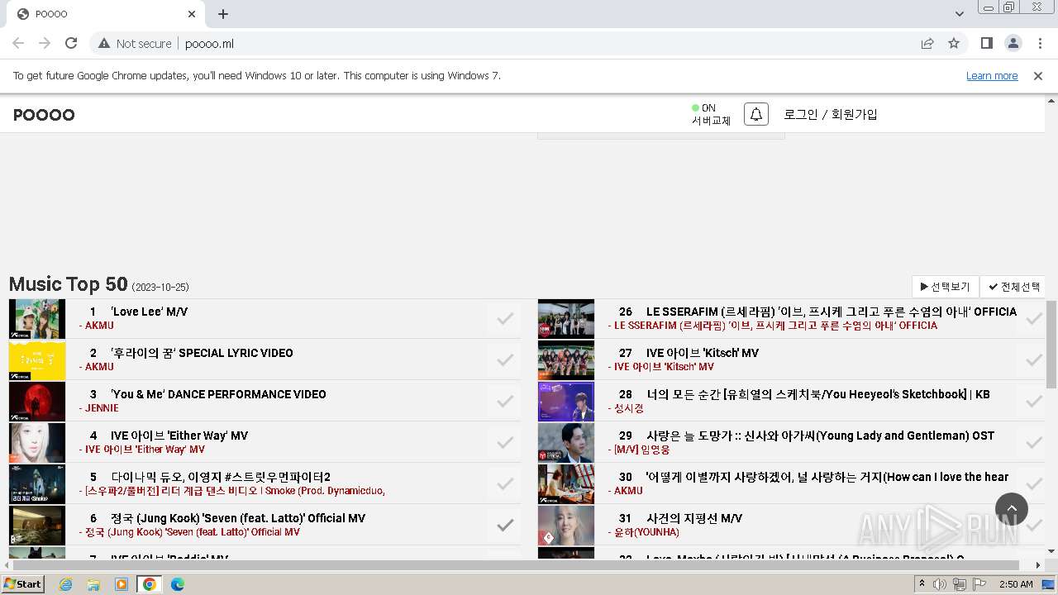Open '후라이의 꿈' yellow thumbnail
The width and height of the screenshot is (1058, 595).
tap(37, 360)
